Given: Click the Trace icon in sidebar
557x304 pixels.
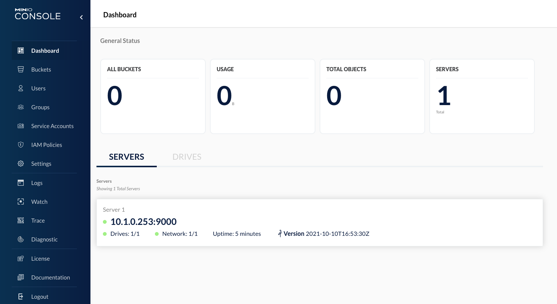Looking at the screenshot, I should coord(21,220).
